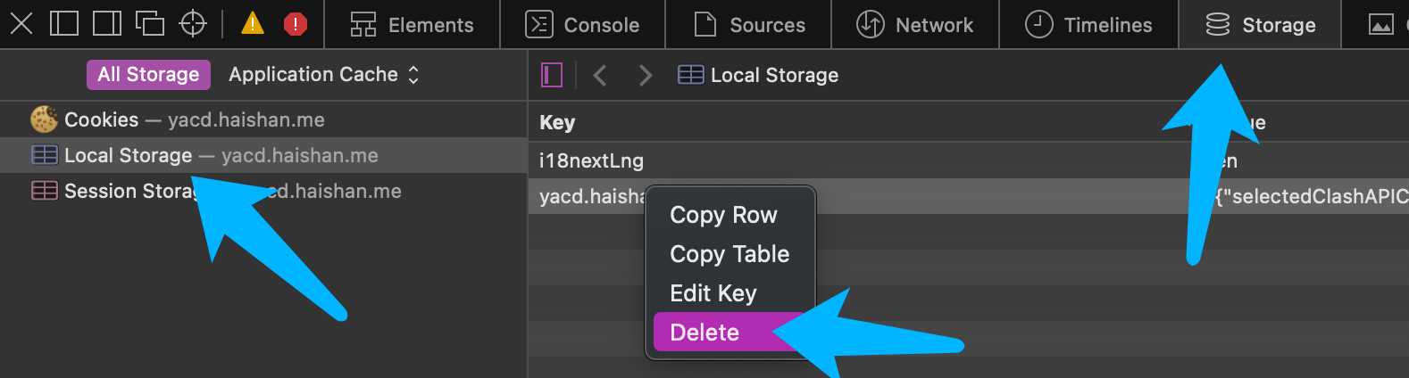
Task: Dock inspector to the right side
Action: pos(107,23)
